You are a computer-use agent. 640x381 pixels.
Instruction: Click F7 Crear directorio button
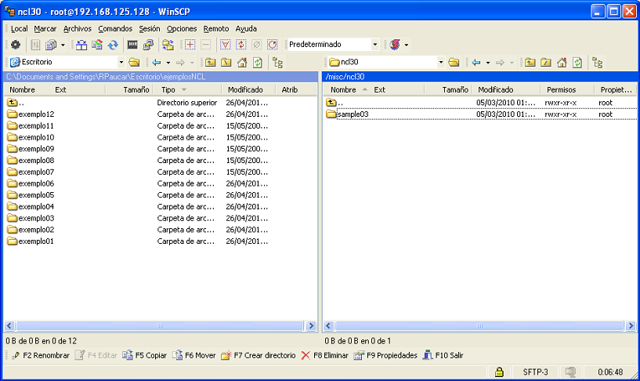[x=259, y=355]
